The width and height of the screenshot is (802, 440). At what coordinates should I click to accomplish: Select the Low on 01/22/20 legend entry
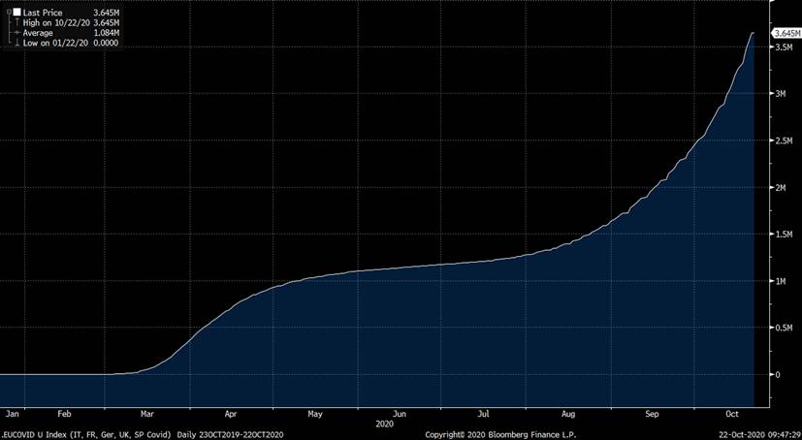54,41
